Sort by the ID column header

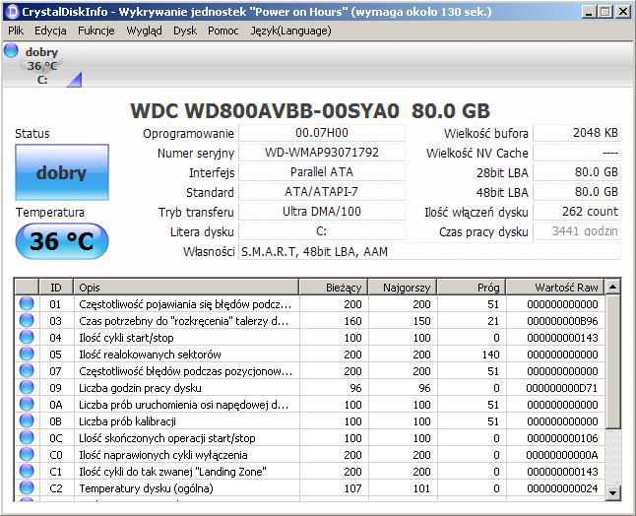tap(56, 288)
